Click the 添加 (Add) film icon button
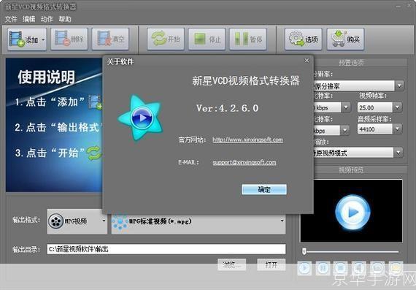This screenshot has width=416, height=290. click(23, 39)
